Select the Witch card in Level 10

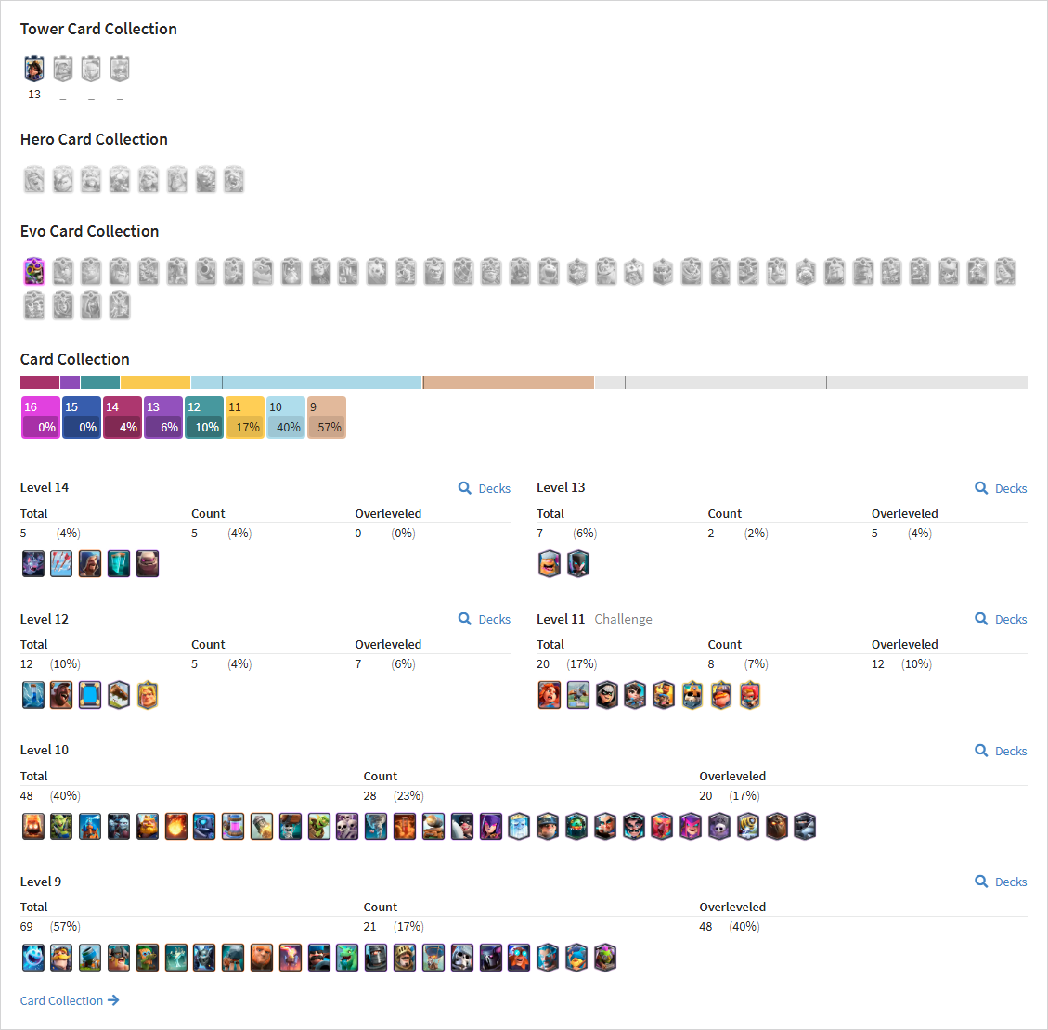click(x=490, y=826)
